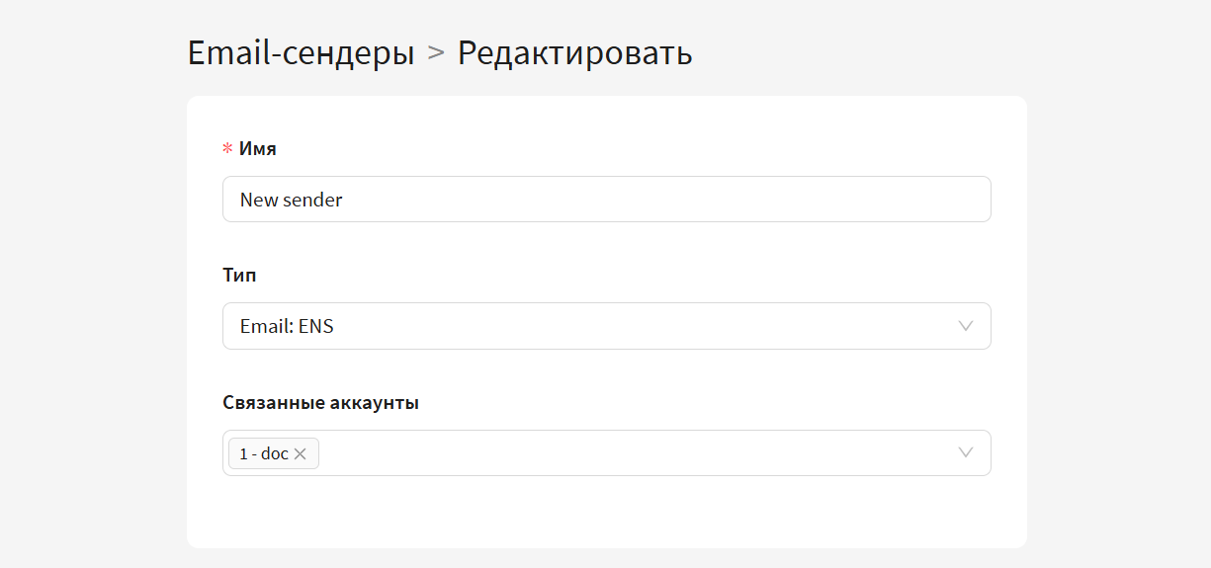Click the "Email: ENS" selected value text
The width and height of the screenshot is (1211, 568).
tap(287, 326)
